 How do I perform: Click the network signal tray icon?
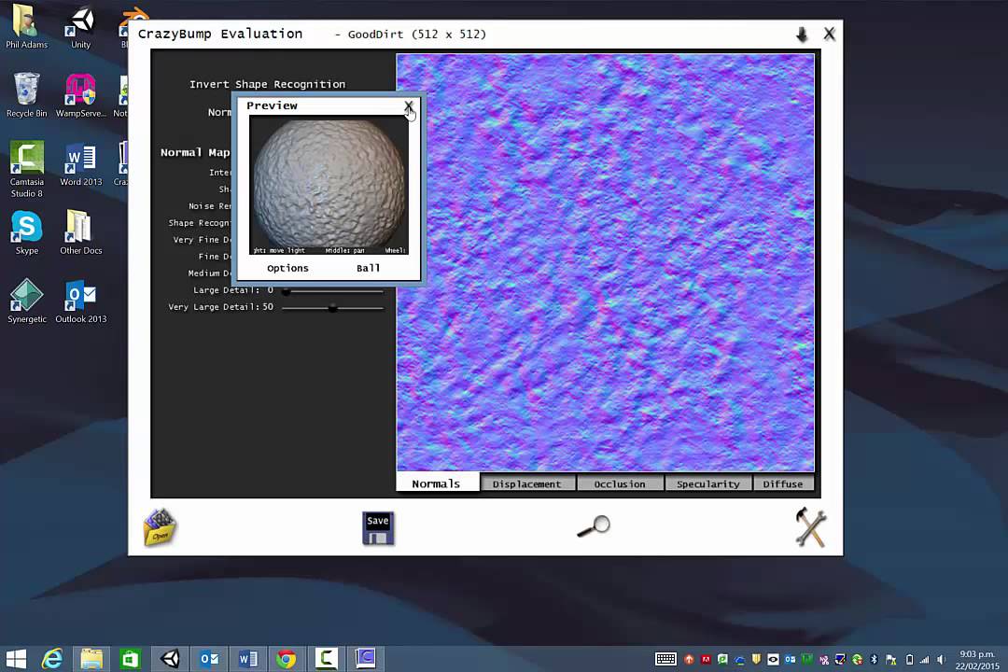point(925,660)
